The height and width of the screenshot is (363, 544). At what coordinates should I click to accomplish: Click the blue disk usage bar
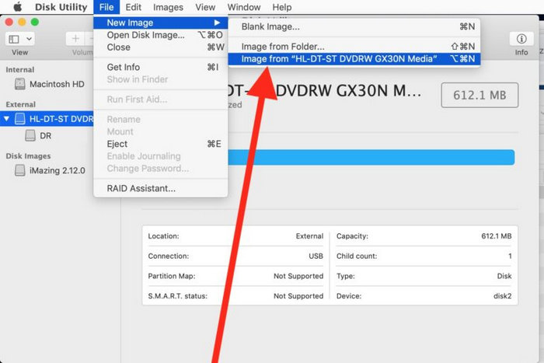(371, 157)
